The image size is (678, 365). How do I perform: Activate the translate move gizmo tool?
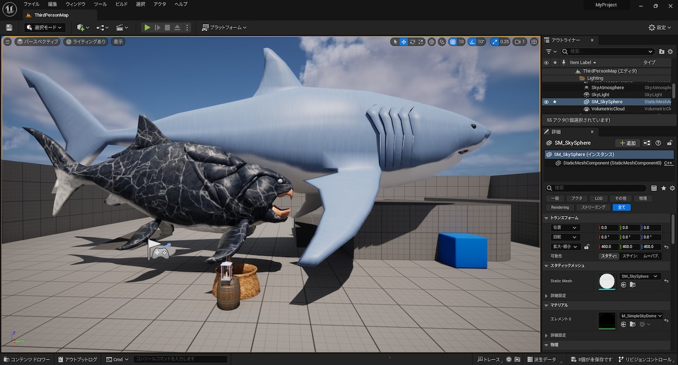pos(404,42)
